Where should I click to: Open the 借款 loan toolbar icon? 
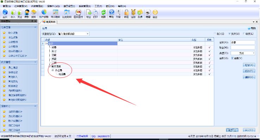click(27, 13)
